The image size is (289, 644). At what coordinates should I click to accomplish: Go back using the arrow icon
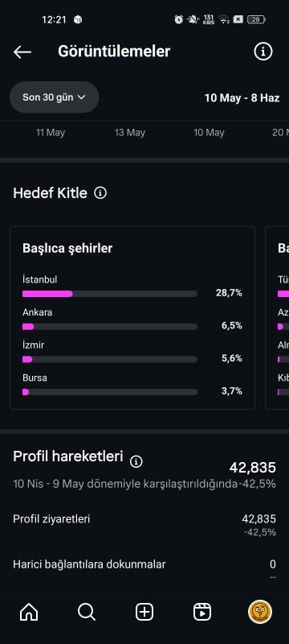[22, 52]
